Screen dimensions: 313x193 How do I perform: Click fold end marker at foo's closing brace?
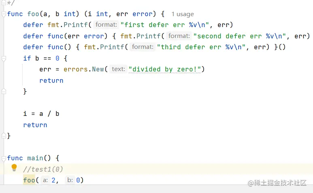point(4,136)
